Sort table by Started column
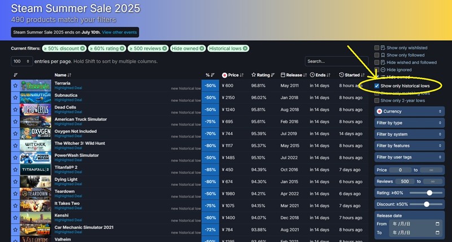The height and width of the screenshot is (242, 452). tap(352, 75)
